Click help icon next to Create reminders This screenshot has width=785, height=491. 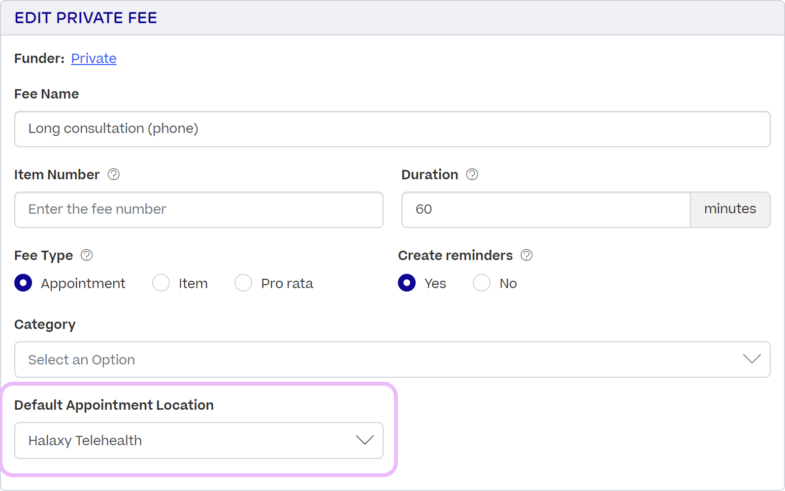(x=526, y=255)
